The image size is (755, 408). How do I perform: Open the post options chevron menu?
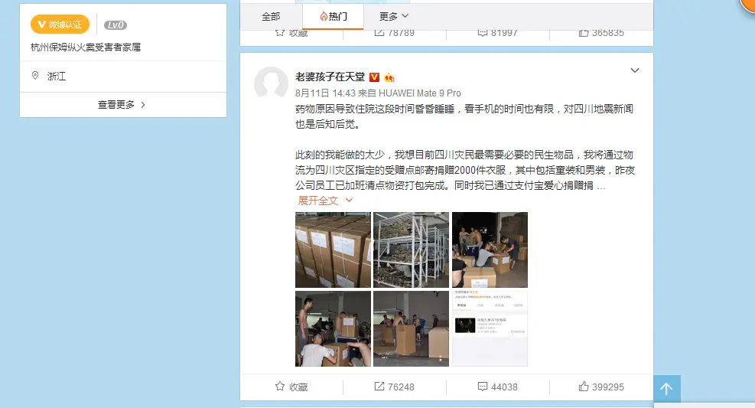pyautogui.click(x=635, y=70)
